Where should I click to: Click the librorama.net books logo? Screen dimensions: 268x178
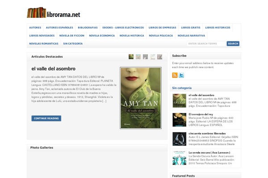tap(54, 12)
